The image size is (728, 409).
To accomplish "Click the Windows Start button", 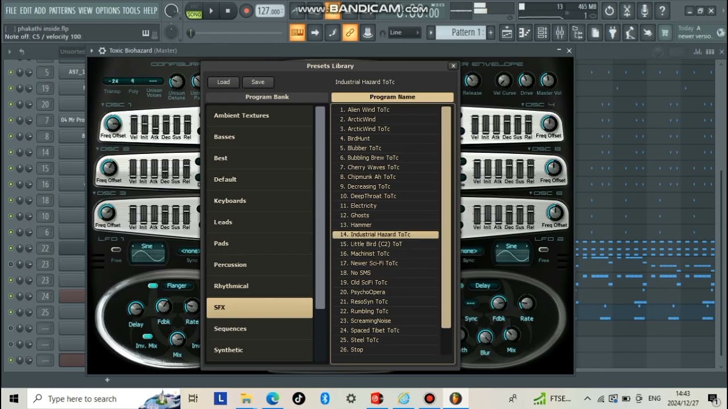I will pyautogui.click(x=14, y=398).
